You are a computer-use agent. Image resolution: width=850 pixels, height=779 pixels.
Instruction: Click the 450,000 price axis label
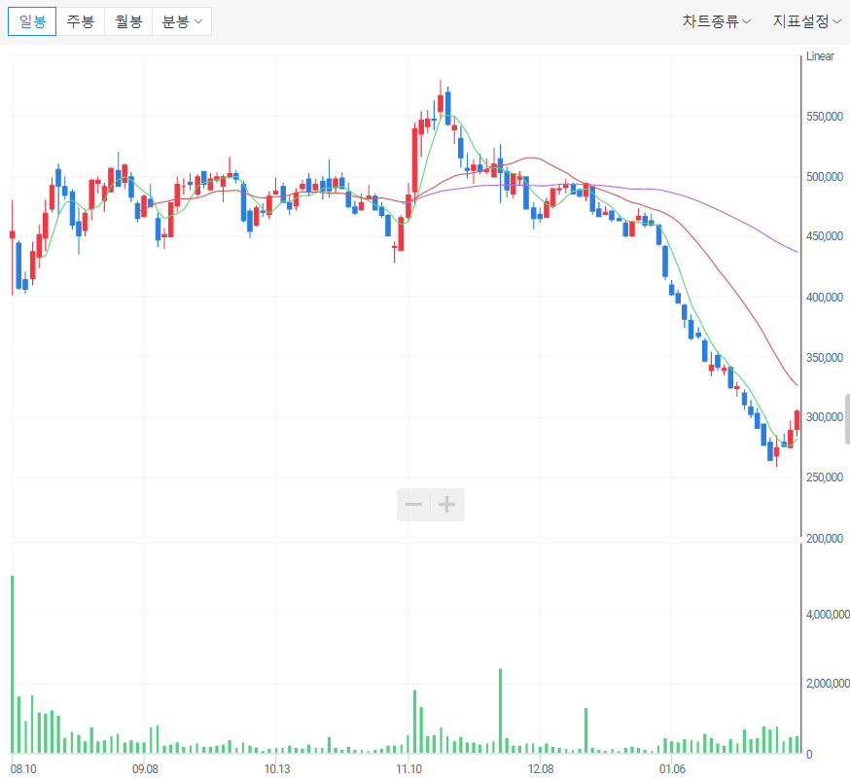coord(825,236)
